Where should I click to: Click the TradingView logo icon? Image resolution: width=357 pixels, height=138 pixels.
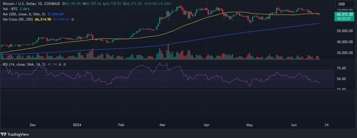(4, 135)
